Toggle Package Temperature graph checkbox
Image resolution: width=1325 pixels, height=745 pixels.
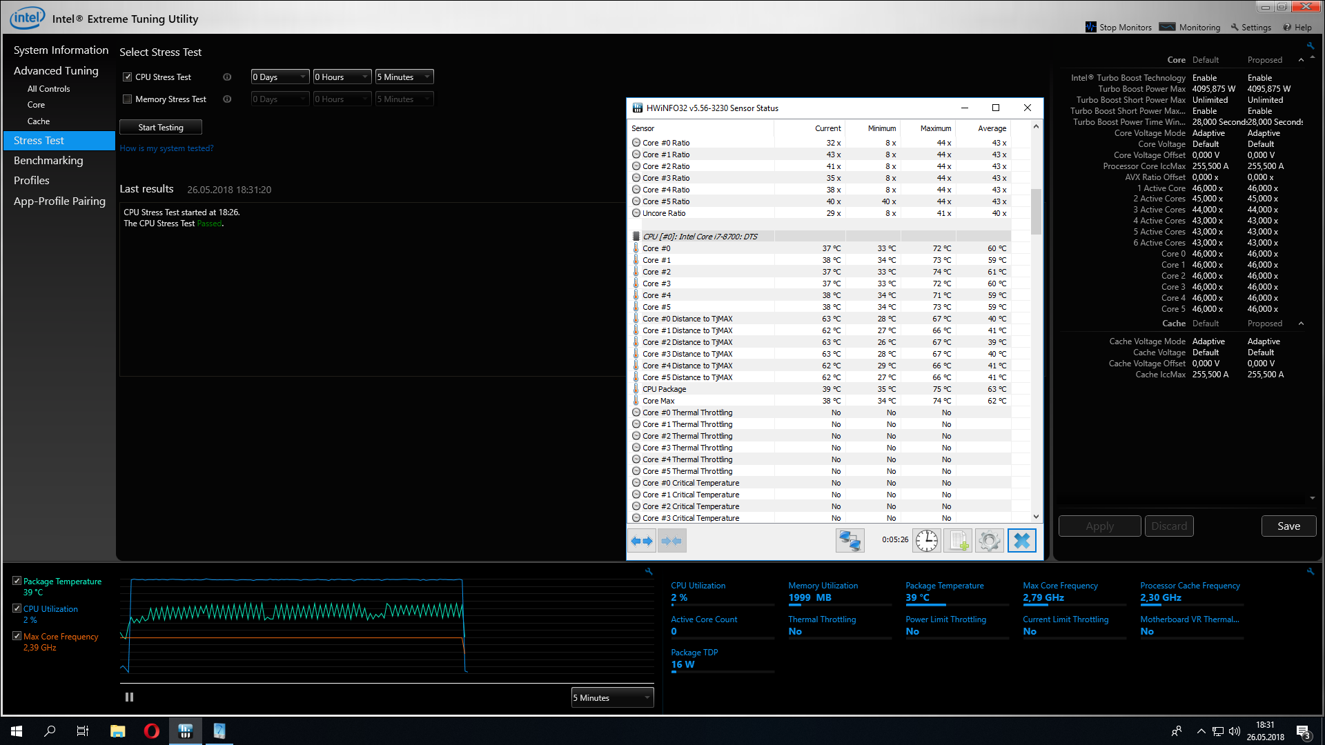click(17, 581)
